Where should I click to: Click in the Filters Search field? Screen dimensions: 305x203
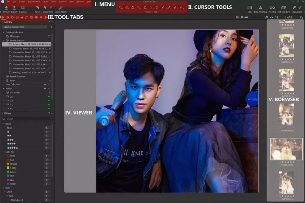27,119
